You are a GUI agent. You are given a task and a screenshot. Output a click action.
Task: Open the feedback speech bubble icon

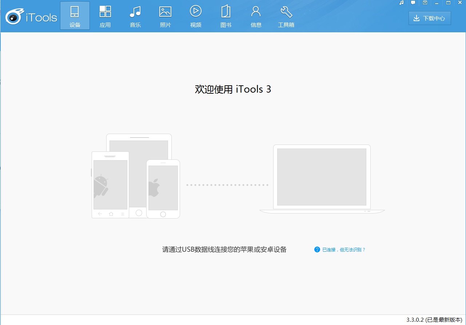pyautogui.click(x=413, y=3)
